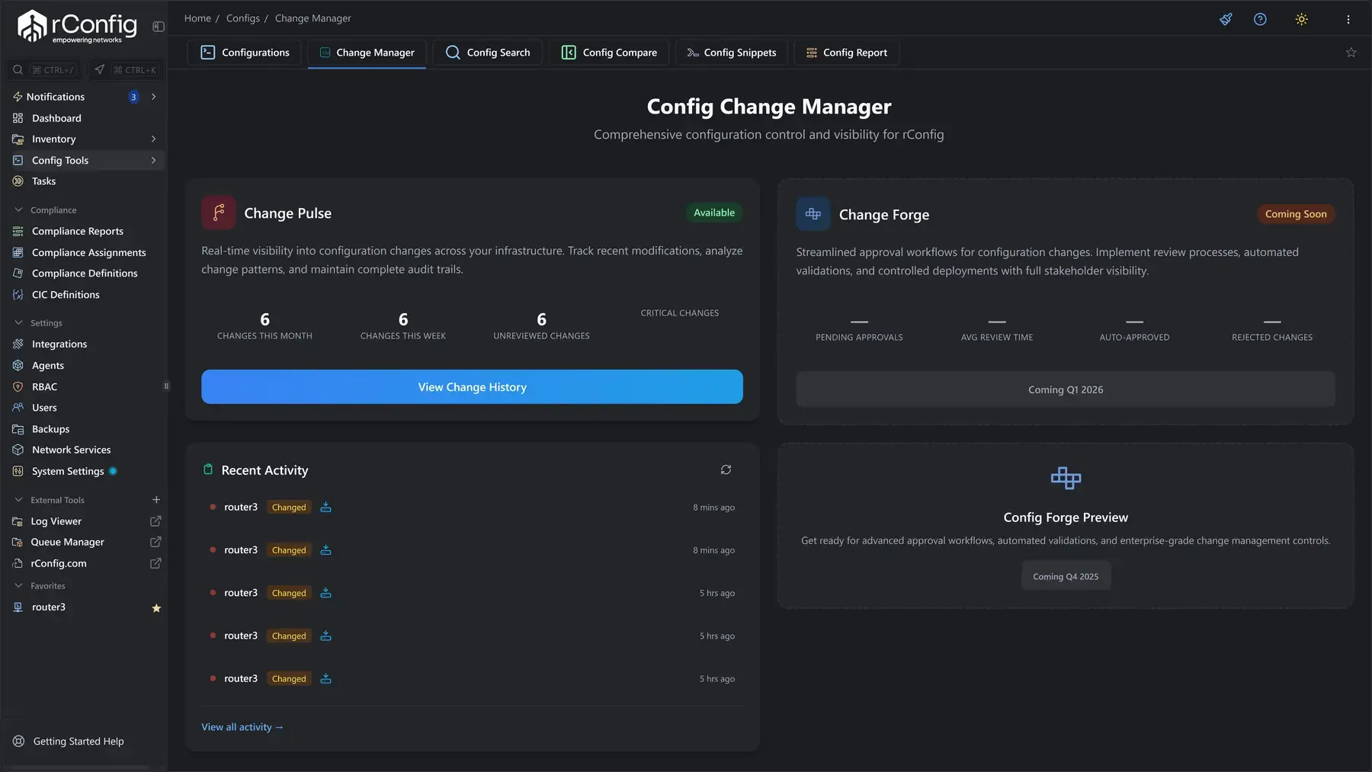Click the rConfig logo

pos(77,27)
